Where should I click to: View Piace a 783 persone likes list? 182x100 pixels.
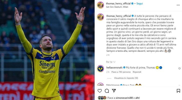[121, 72]
